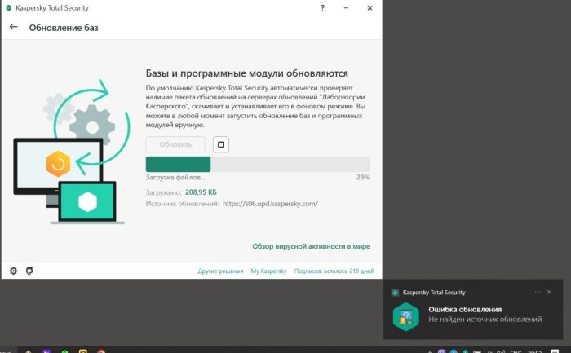Click the update illustration with gears and monitors
Screen dimensions: 571x353
(72, 151)
